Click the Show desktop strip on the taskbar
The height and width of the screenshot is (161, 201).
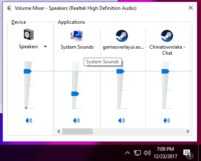(199, 153)
